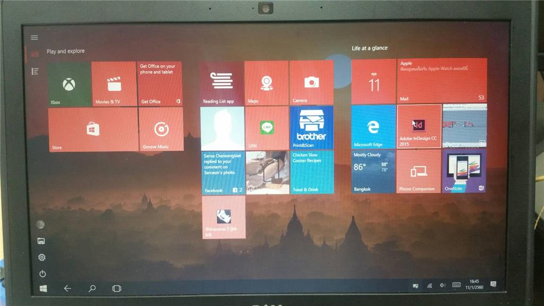Image resolution: width=544 pixels, height=306 pixels.
Task: Open the OneNote tile
Action: tap(464, 171)
